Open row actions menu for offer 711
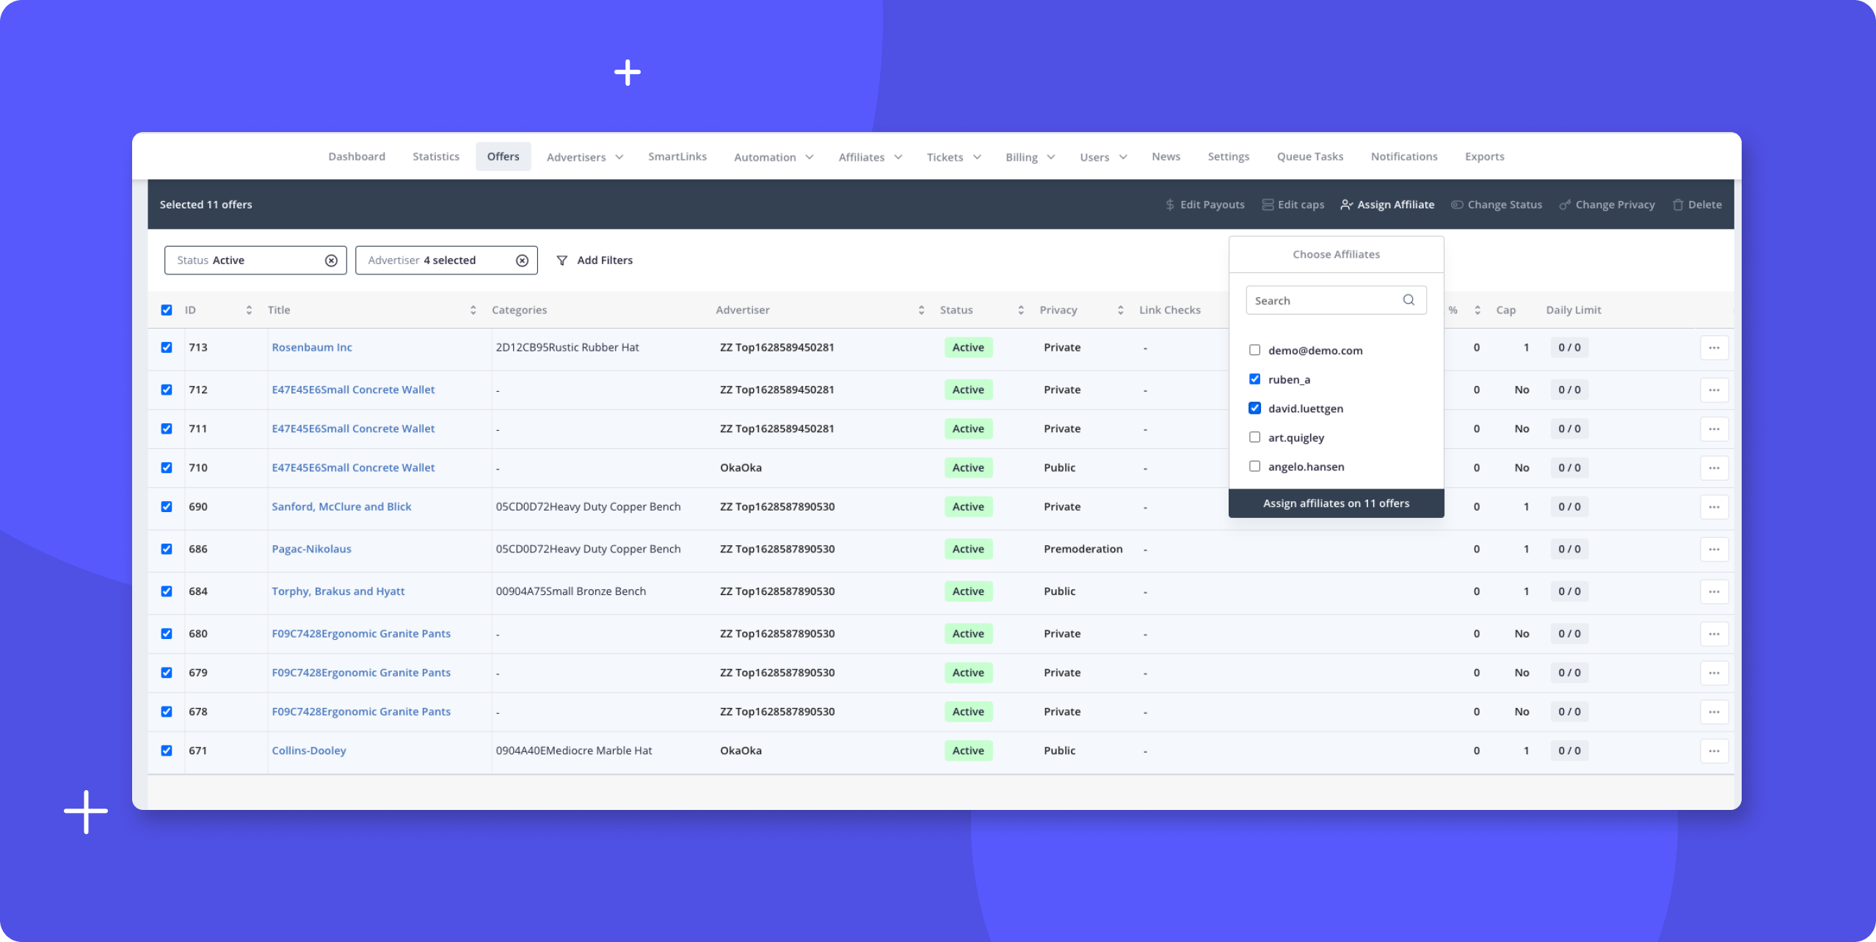 (x=1714, y=428)
